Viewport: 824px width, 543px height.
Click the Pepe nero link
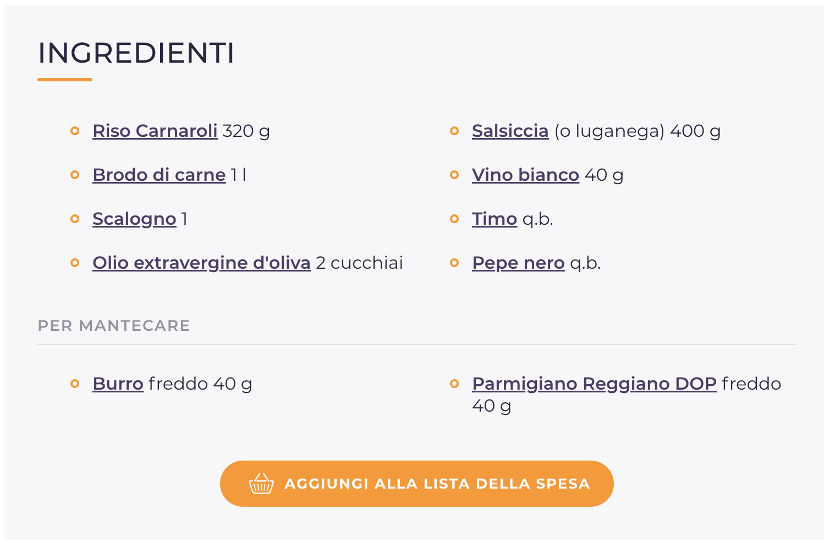[518, 263]
